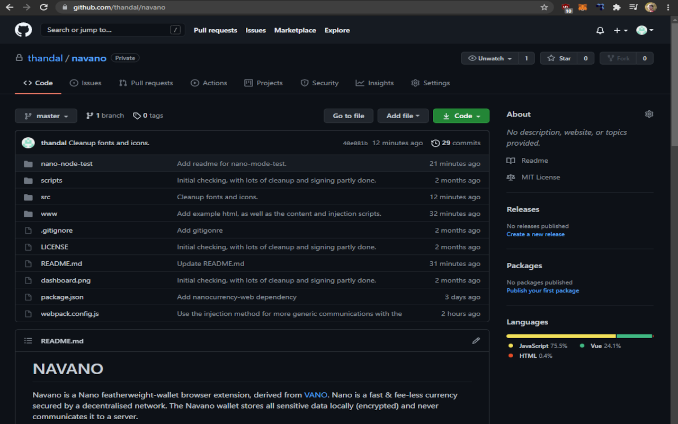This screenshot has height=424, width=678.
Task: Open the README table of contents icon
Action: (29, 341)
